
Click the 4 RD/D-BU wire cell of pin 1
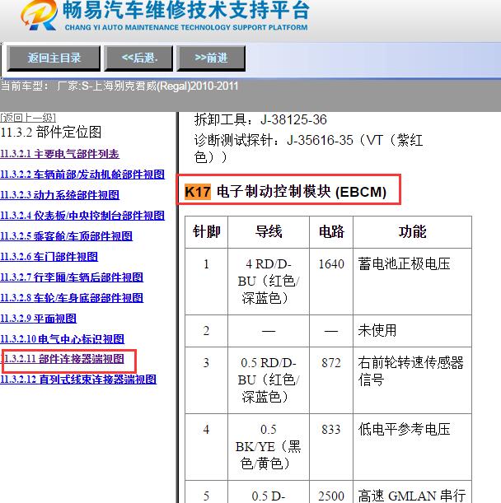click(x=269, y=282)
